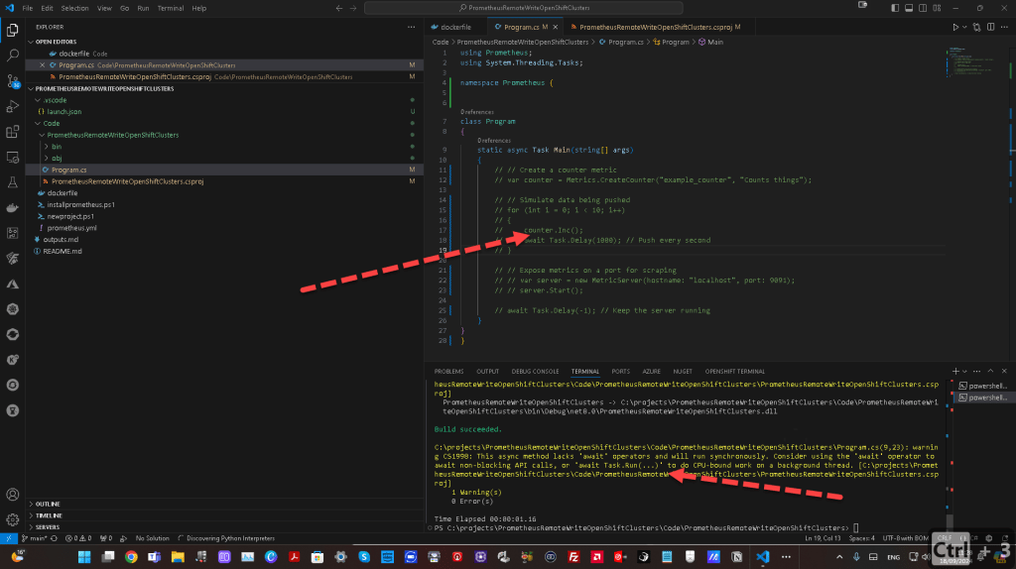Click No Solution in status bar

[152, 538]
